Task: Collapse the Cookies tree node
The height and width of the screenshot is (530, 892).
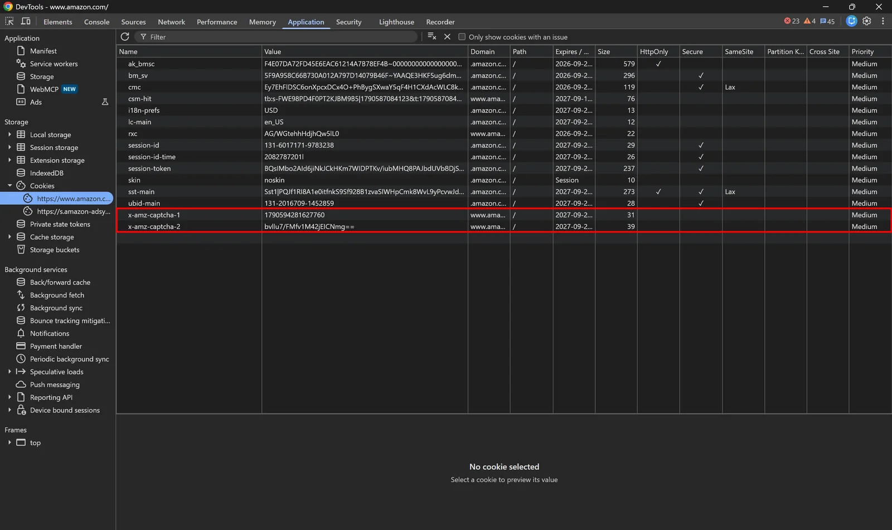Action: 9,186
